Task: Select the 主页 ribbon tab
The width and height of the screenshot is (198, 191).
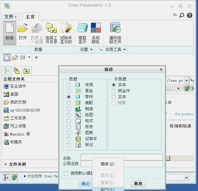Action: pos(30,17)
